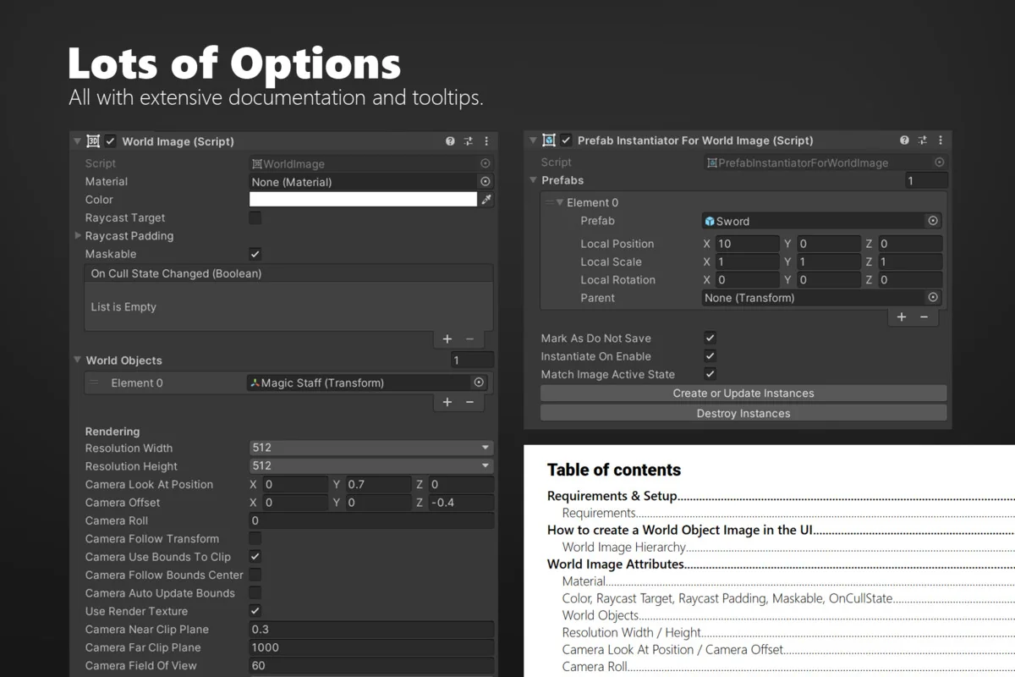Open the white Color swatch picker

pos(364,199)
